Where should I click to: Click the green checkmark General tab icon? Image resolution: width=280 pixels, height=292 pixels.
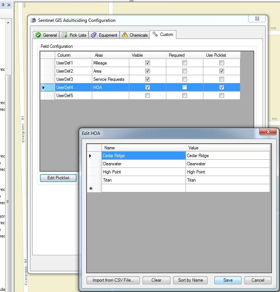pyautogui.click(x=38, y=35)
